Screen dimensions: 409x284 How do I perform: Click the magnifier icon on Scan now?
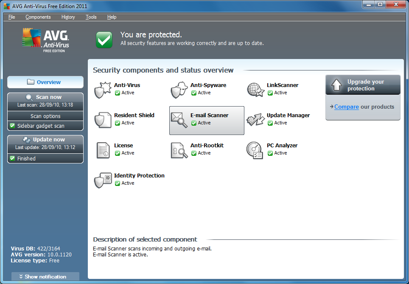[x=29, y=98]
